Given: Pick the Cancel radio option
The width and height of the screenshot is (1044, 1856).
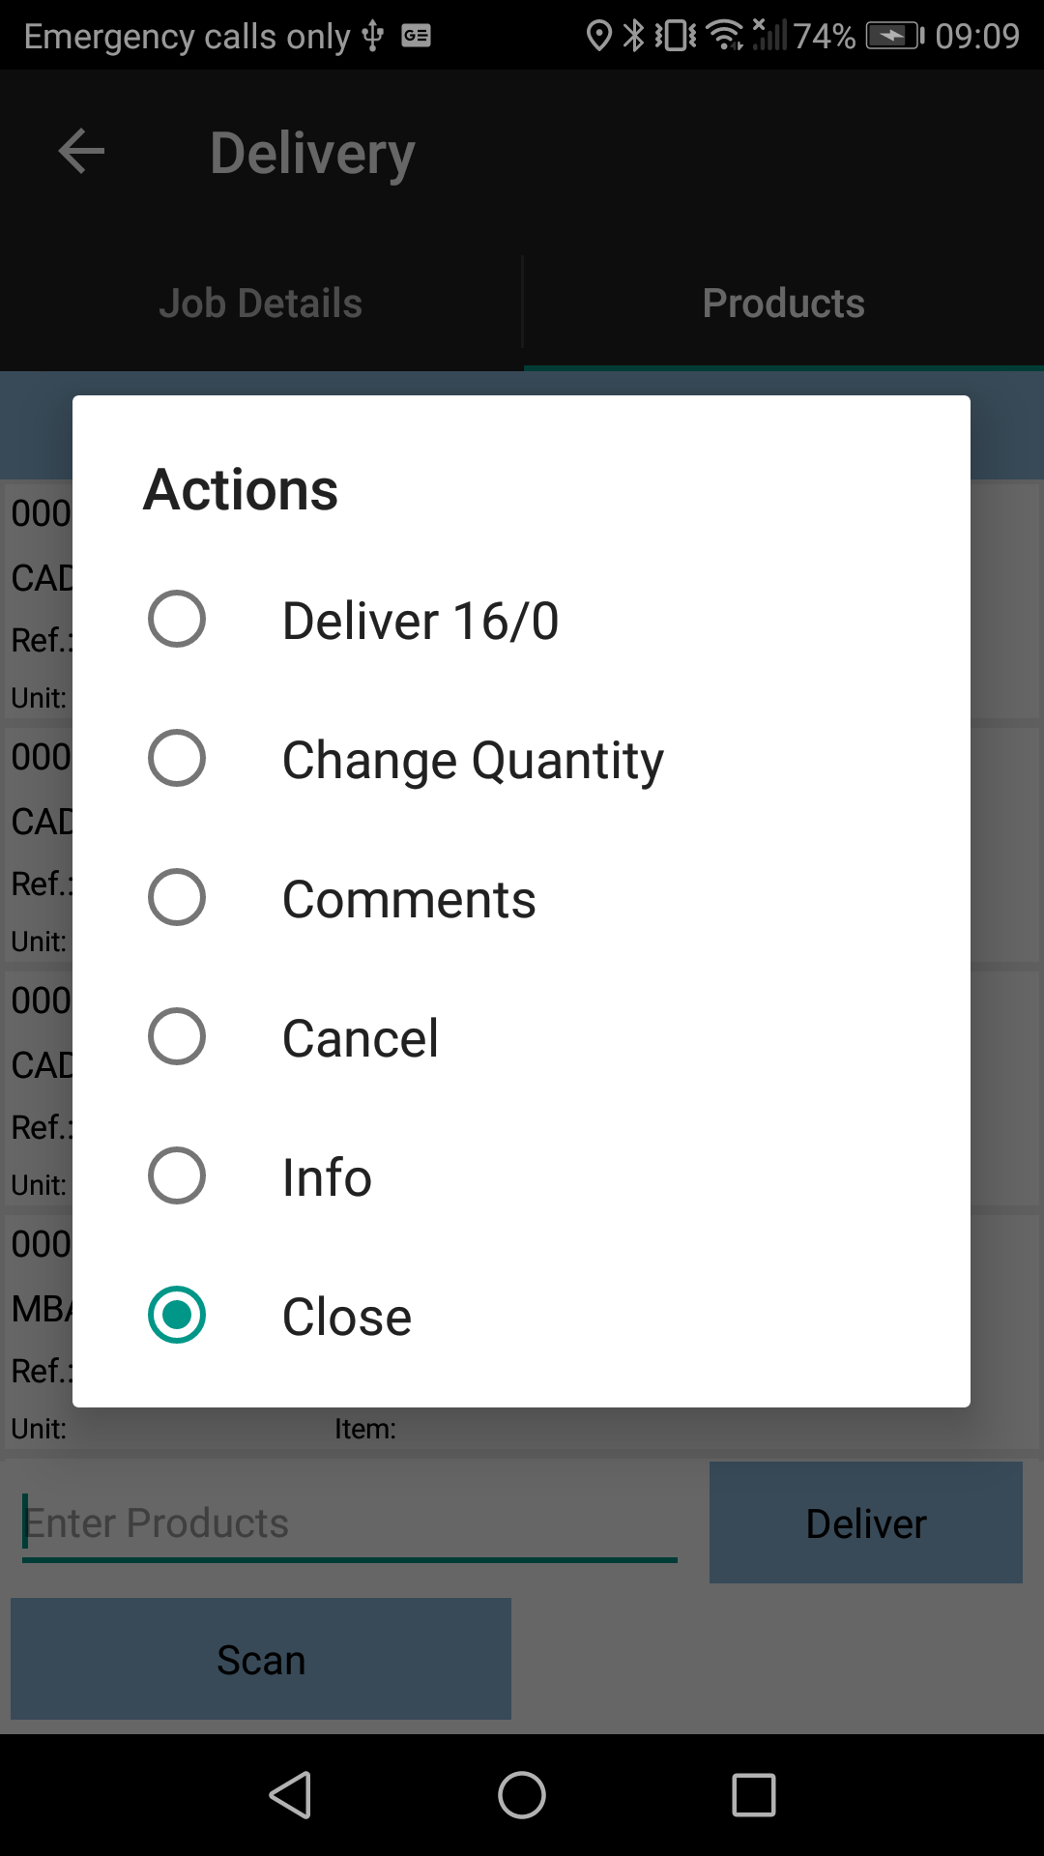Looking at the screenshot, I should [521, 1036].
